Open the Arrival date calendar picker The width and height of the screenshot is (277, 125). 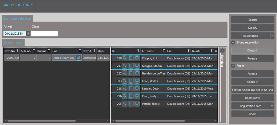tap(28, 34)
